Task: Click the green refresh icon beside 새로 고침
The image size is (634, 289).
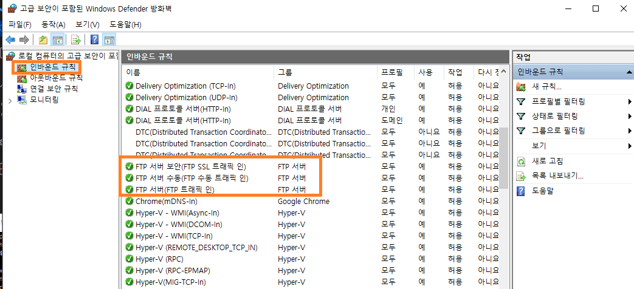Action: (x=522, y=161)
